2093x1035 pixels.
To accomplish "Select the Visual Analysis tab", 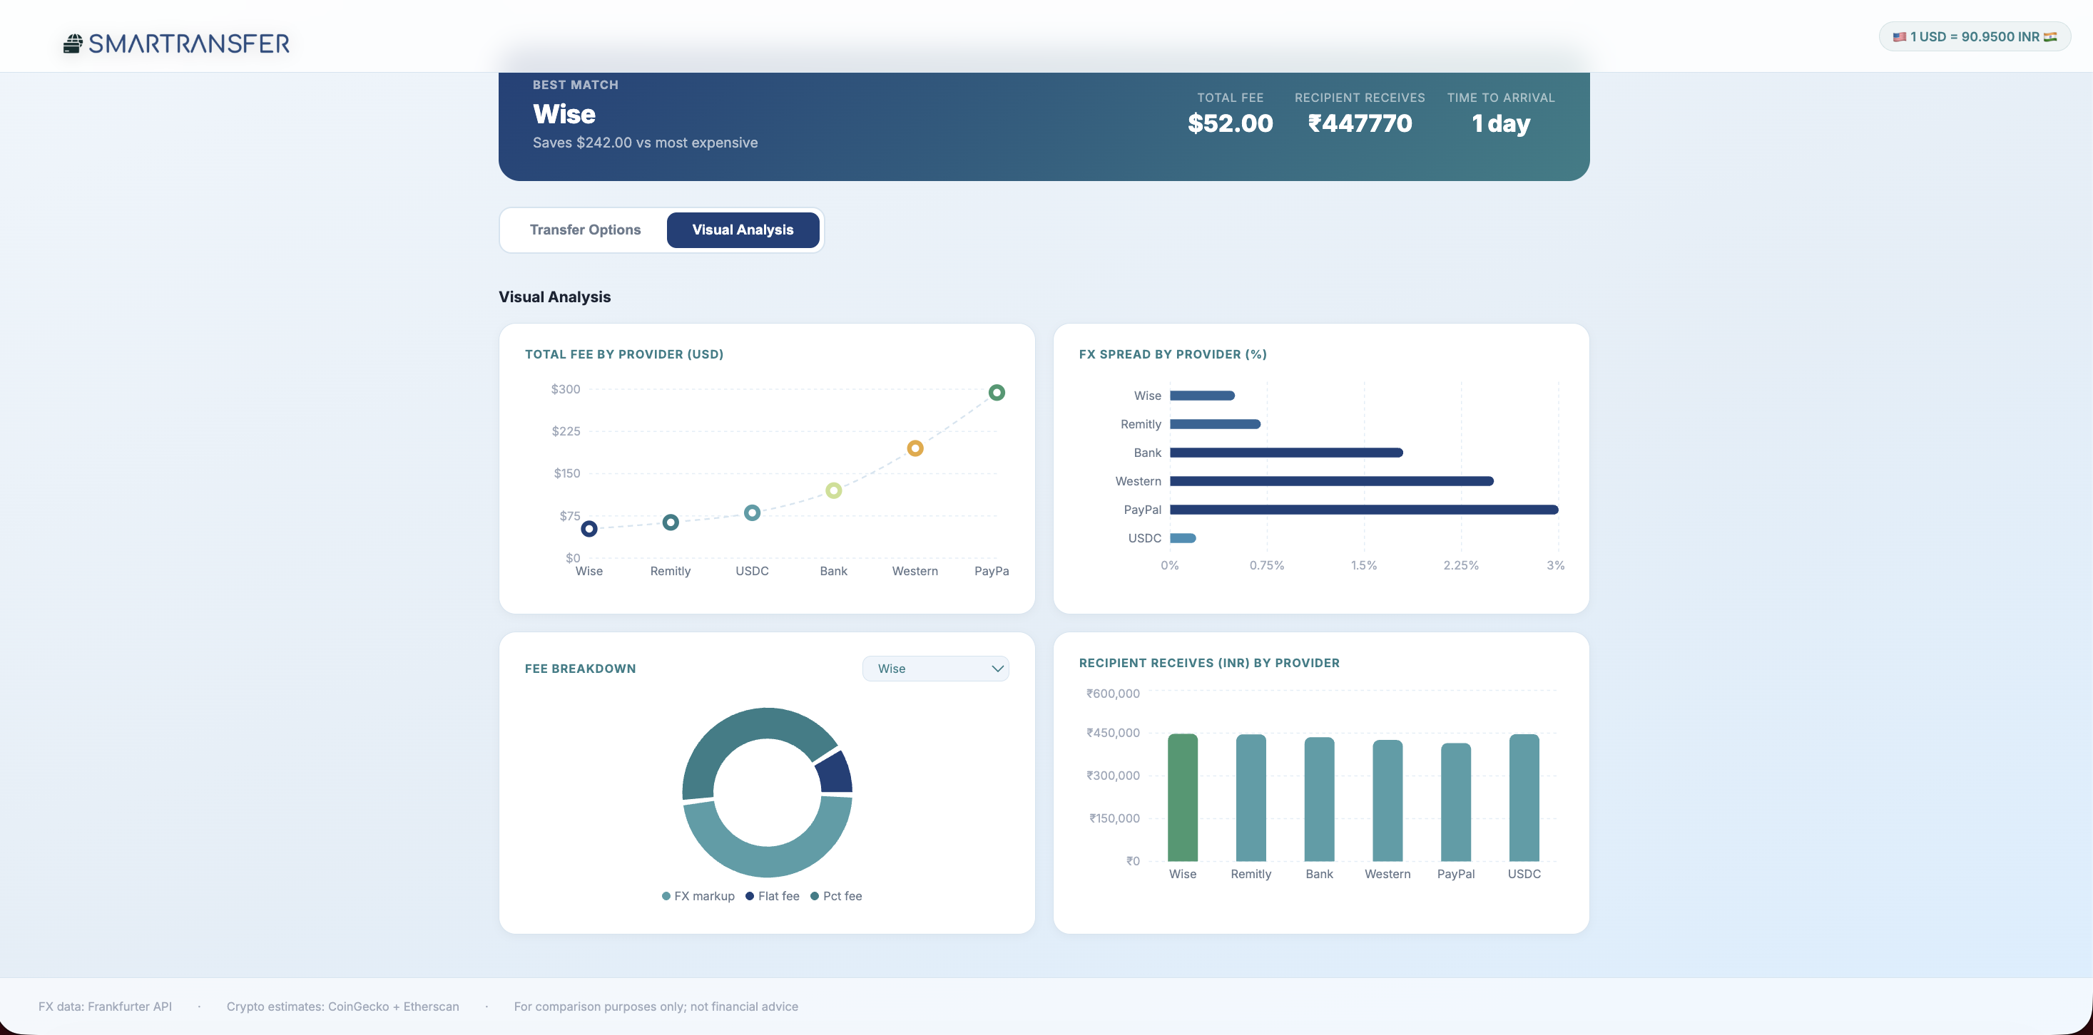I will [742, 230].
